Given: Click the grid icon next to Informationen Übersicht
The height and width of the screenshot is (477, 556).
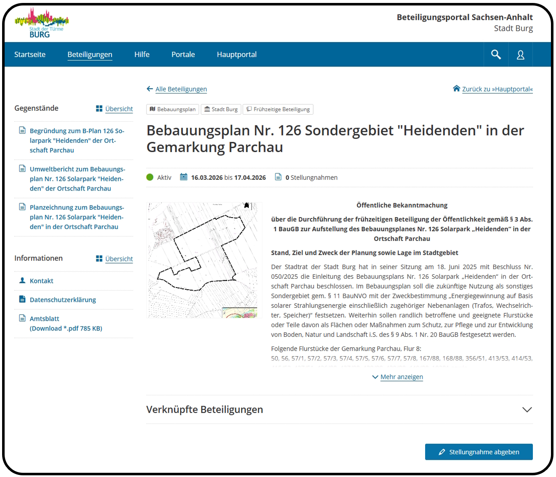Looking at the screenshot, I should coord(99,258).
